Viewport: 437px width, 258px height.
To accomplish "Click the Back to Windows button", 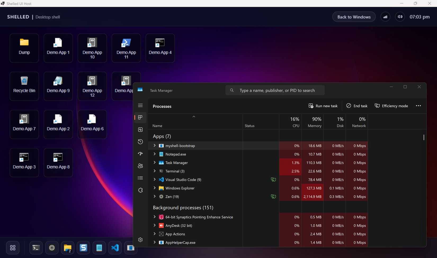I will pos(354,17).
